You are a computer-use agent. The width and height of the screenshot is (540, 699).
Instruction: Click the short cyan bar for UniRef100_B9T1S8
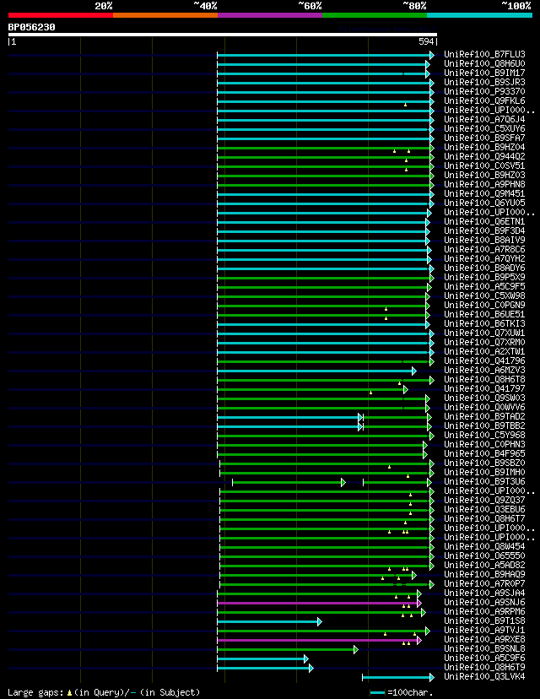click(269, 622)
